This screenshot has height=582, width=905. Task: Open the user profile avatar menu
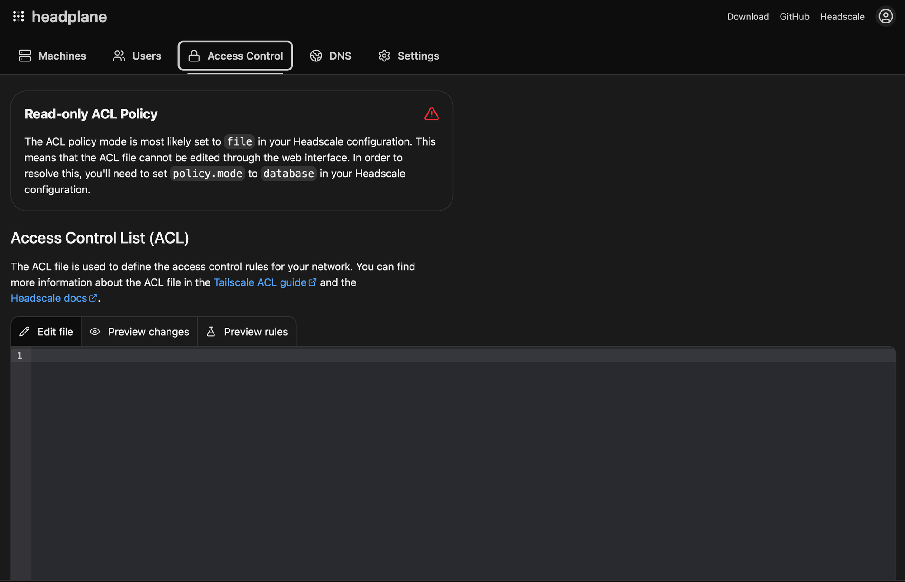(x=885, y=17)
